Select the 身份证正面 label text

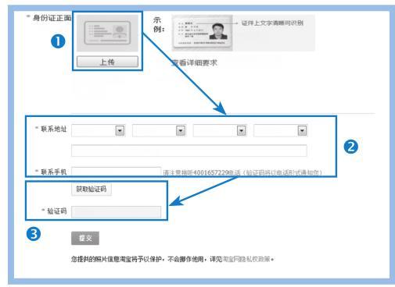coord(52,18)
